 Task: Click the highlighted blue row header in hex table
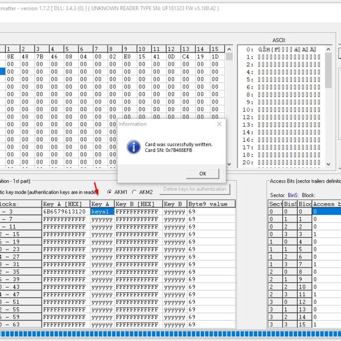tap(2, 72)
